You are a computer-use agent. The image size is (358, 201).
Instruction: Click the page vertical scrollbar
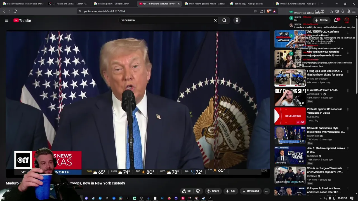click(x=356, y=56)
